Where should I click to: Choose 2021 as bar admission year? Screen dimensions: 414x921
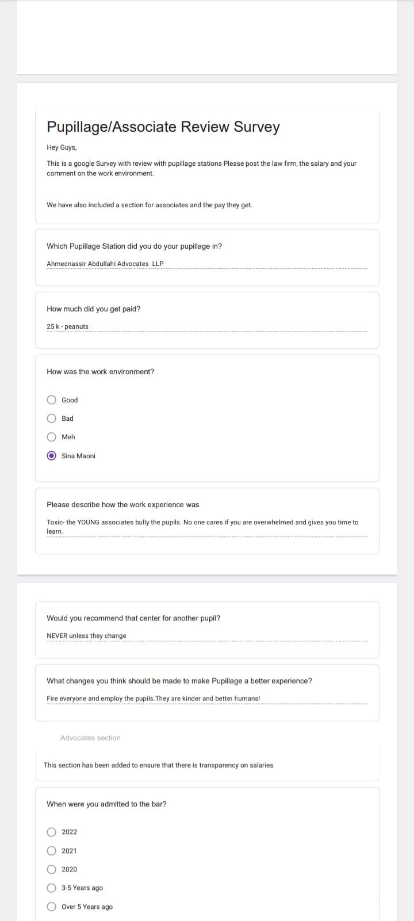click(x=52, y=851)
